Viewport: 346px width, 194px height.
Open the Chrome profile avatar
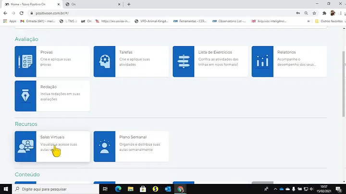(333, 13)
